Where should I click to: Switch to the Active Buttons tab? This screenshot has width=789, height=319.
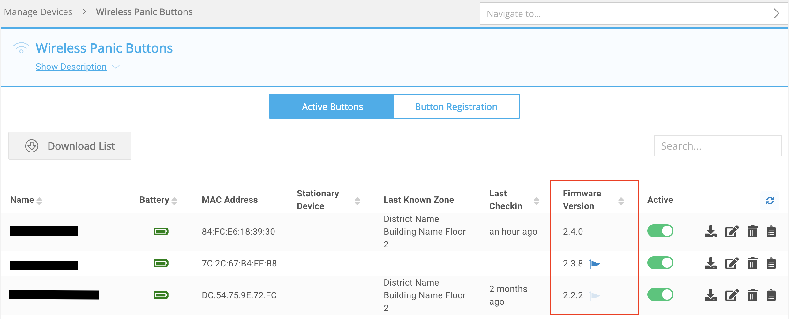click(331, 106)
